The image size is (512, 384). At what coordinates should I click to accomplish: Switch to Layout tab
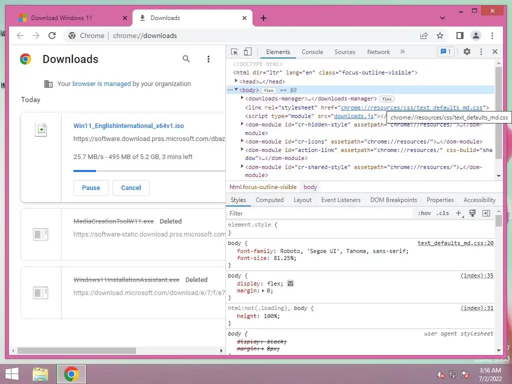[302, 200]
